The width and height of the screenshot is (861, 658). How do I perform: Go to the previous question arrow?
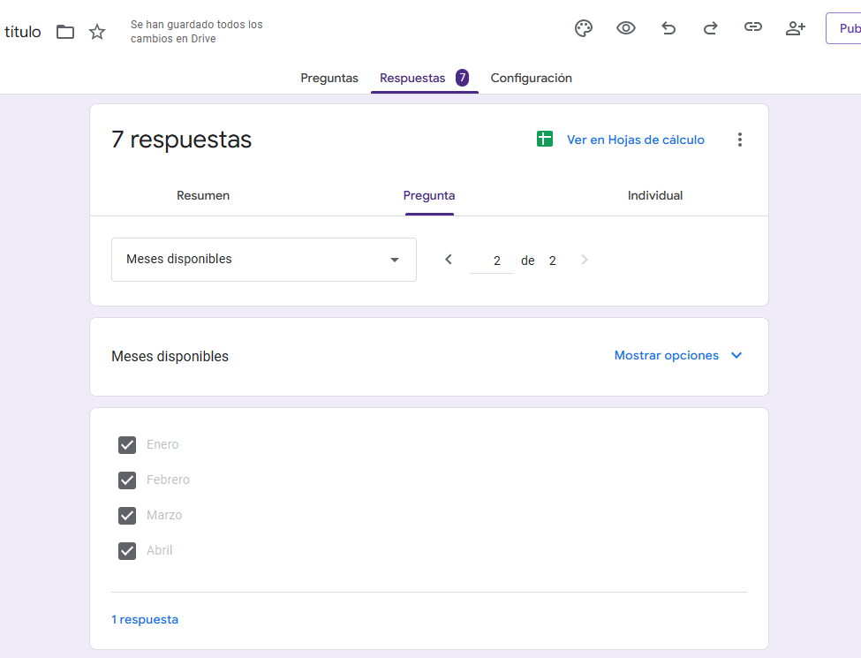coord(449,260)
